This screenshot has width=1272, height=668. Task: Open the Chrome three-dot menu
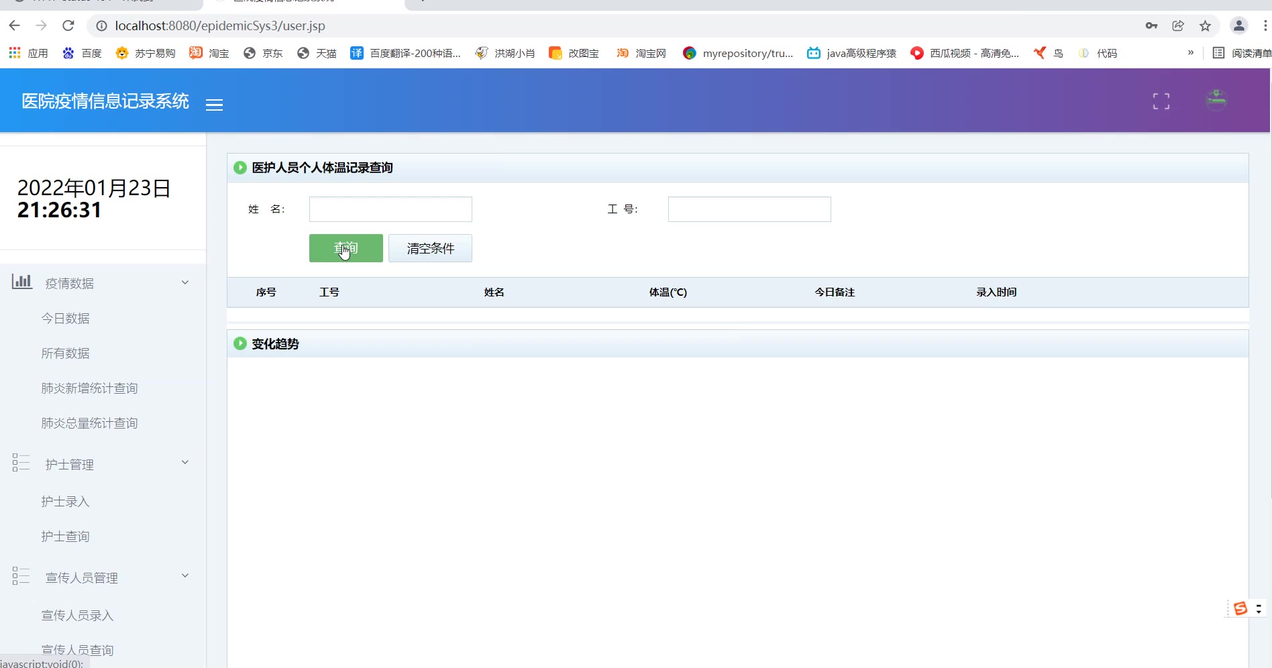coord(1265,25)
